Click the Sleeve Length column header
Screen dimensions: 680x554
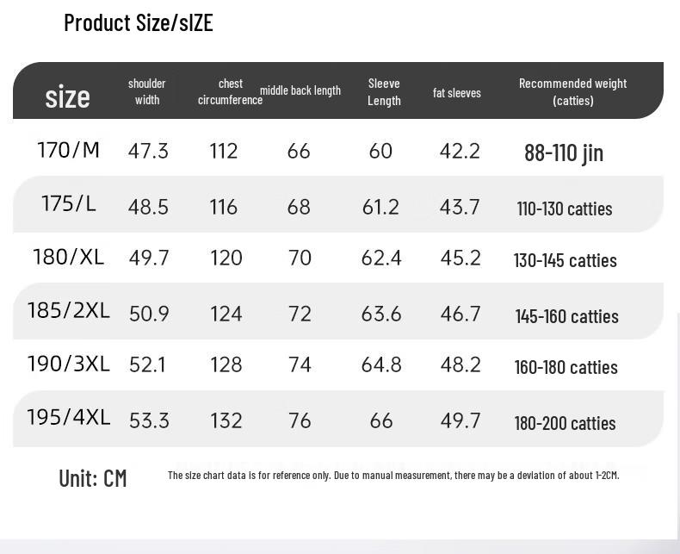pos(384,91)
